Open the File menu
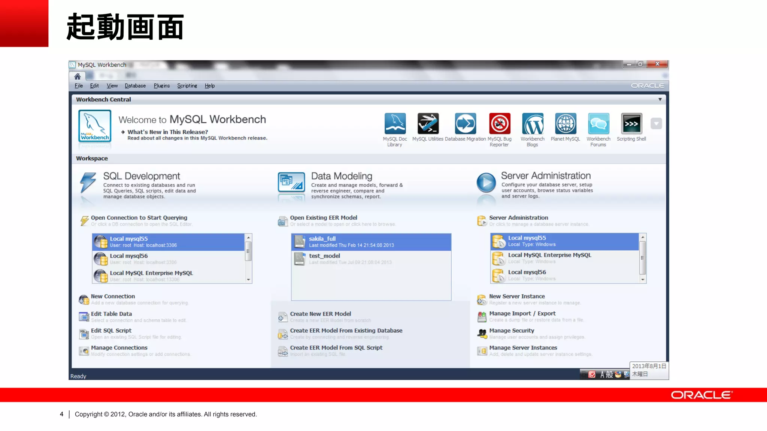This screenshot has width=767, height=431. point(79,86)
